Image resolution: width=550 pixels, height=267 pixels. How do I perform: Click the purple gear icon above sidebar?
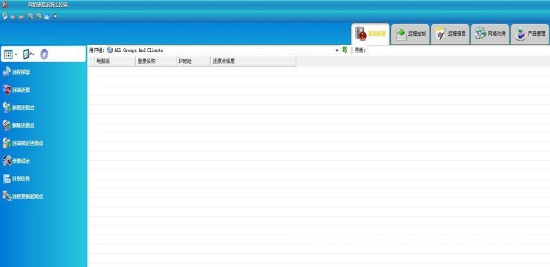44,54
